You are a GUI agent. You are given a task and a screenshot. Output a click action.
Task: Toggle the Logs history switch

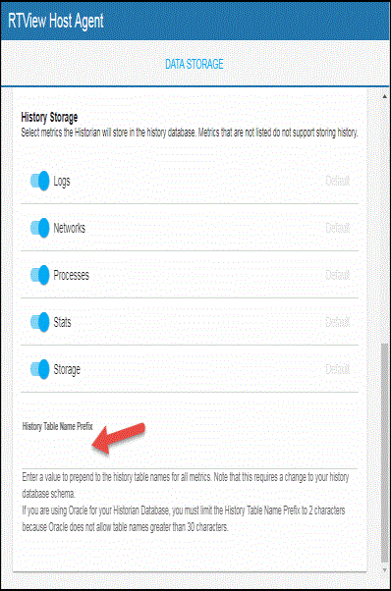pyautogui.click(x=39, y=181)
